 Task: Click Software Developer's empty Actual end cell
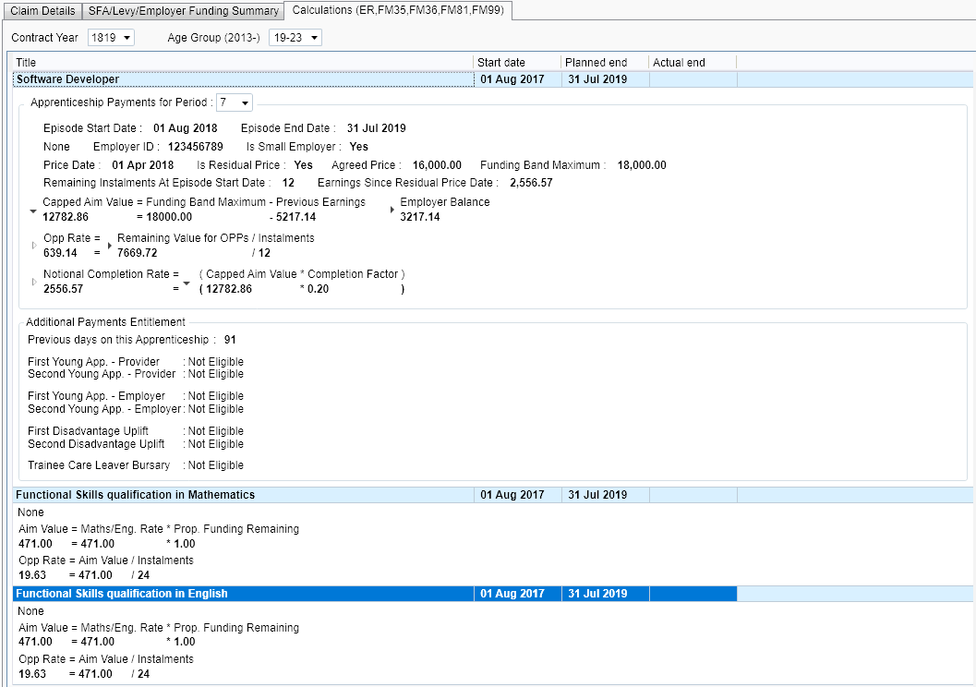(692, 79)
